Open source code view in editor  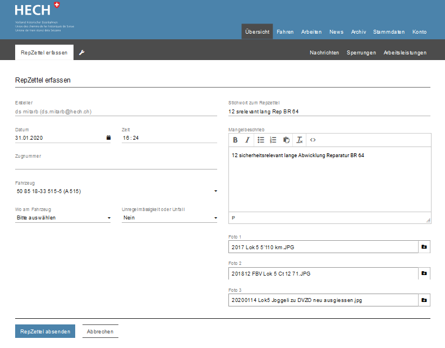(x=313, y=140)
